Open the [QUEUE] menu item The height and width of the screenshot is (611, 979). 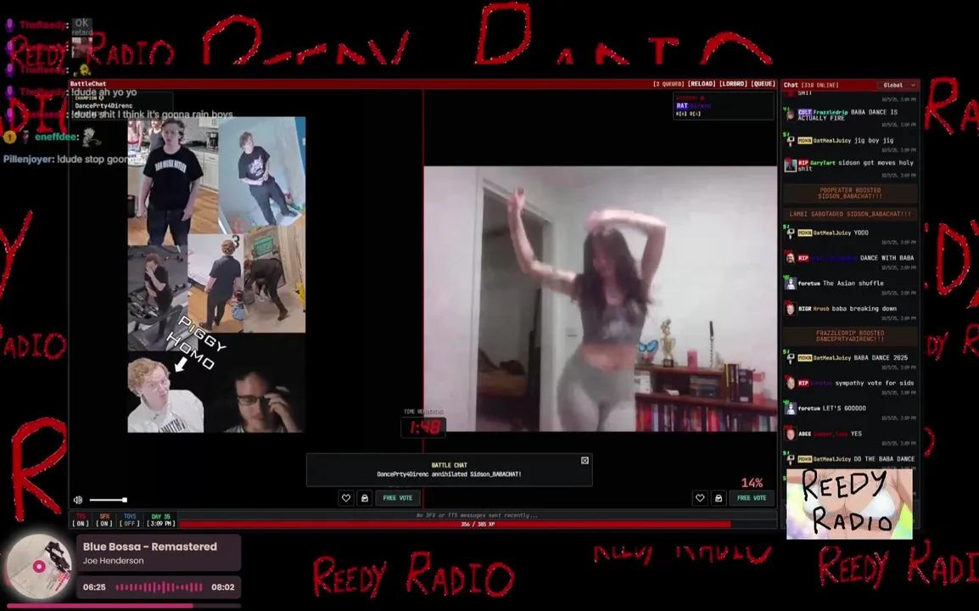pos(763,84)
